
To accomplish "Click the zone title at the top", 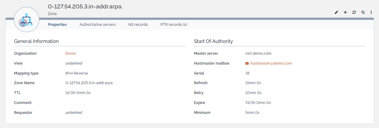I will [x=85, y=7].
